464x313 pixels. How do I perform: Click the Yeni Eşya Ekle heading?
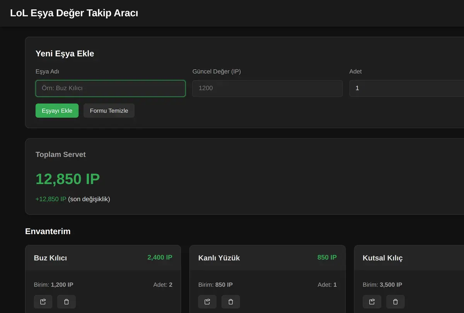tap(65, 54)
